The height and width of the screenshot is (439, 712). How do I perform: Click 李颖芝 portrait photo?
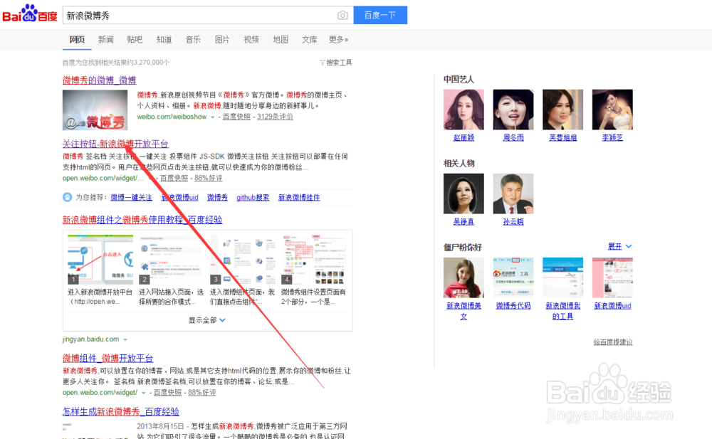(612, 110)
